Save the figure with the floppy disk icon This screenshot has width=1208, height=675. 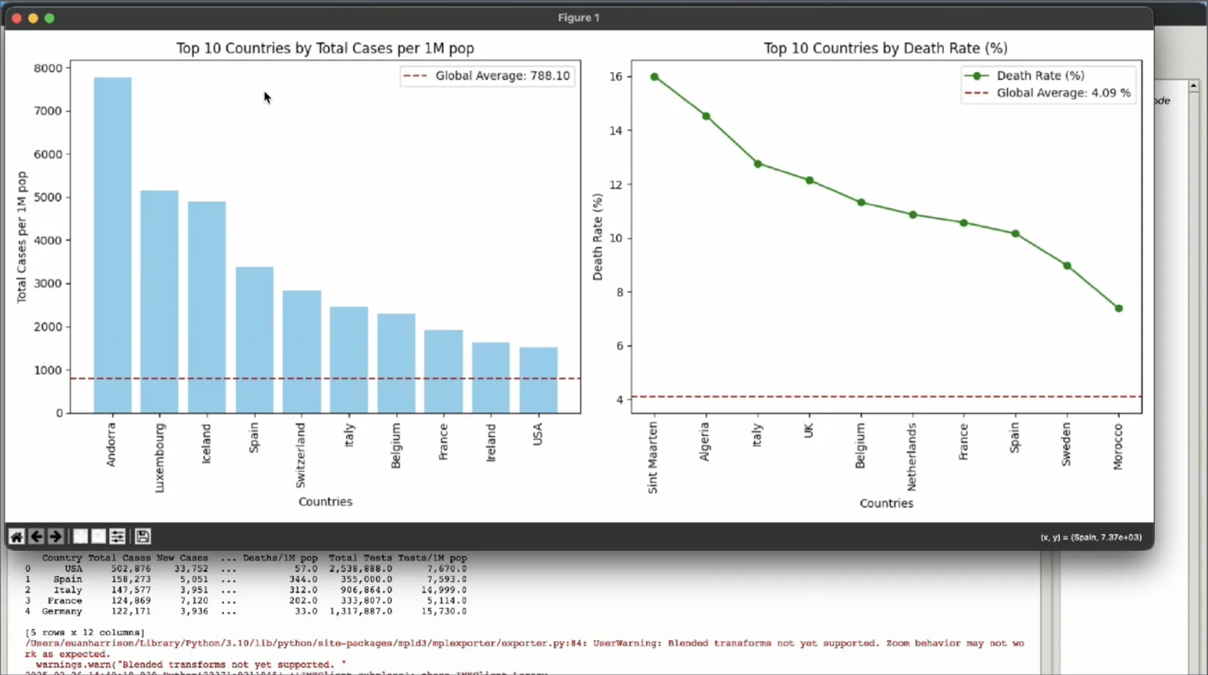(143, 536)
